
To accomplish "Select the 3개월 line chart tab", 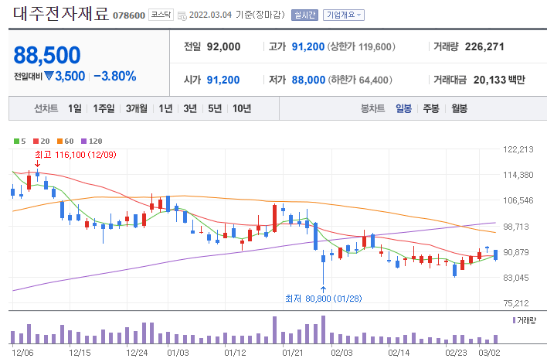I will 137,108.
